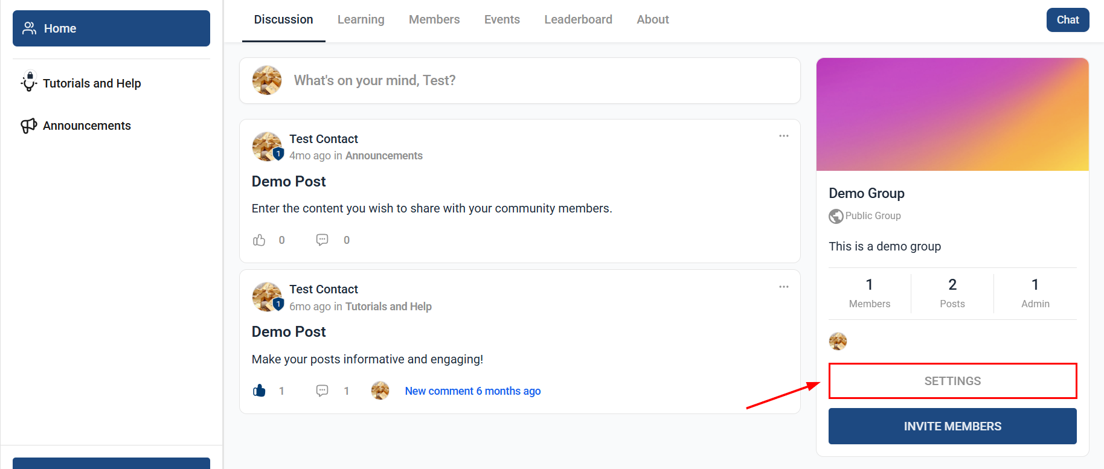The image size is (1104, 469).
Task: Open the Home sidebar item
Action: coord(111,28)
